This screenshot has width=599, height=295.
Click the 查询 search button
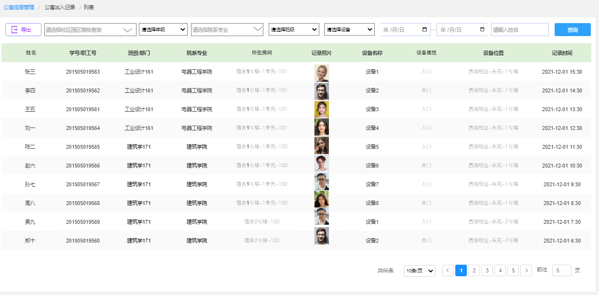(572, 29)
